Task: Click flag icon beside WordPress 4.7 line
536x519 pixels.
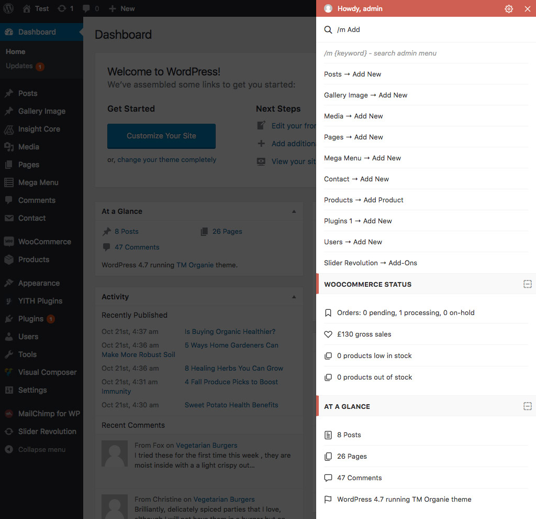Action: tap(328, 500)
